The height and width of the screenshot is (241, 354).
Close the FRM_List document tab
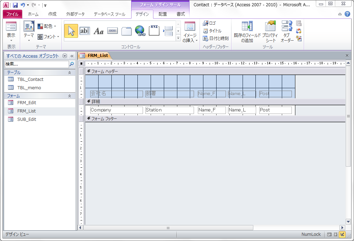347,55
